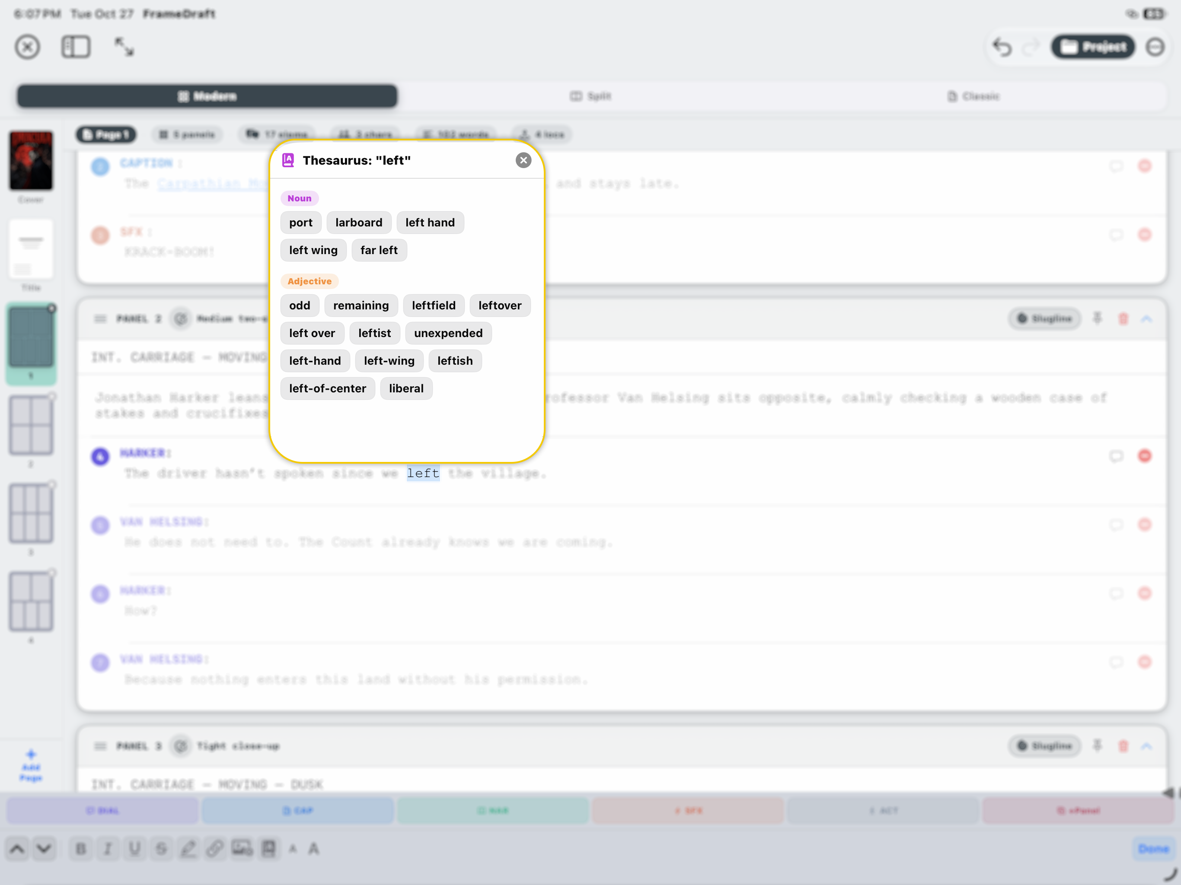
Task: Close the editor with the circled X
Action: click(x=27, y=47)
